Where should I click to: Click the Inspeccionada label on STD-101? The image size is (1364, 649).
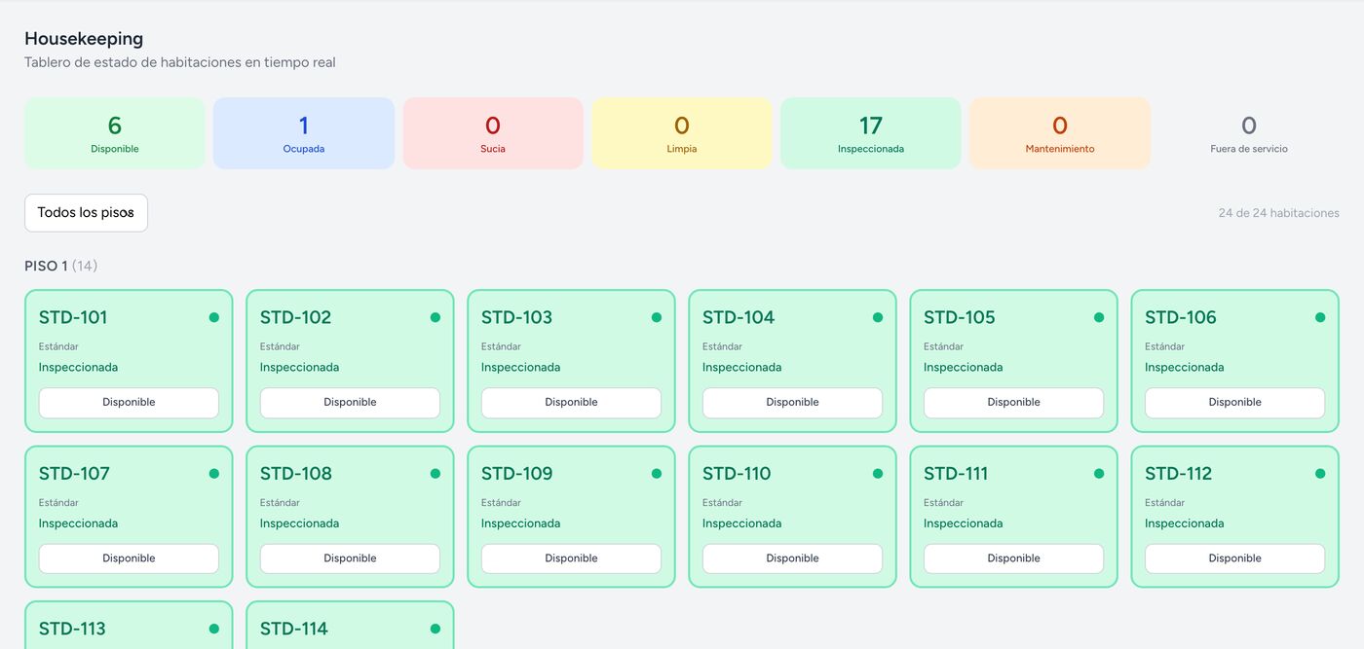click(x=78, y=368)
